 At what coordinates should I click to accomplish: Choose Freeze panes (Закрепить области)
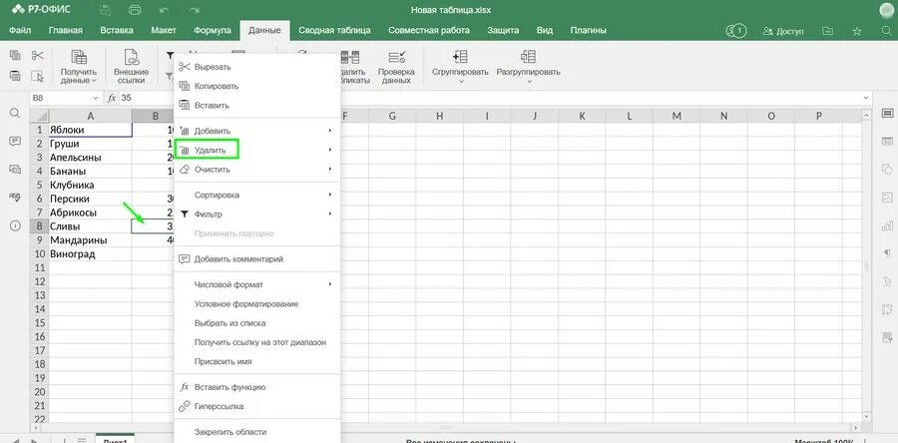[257, 432]
